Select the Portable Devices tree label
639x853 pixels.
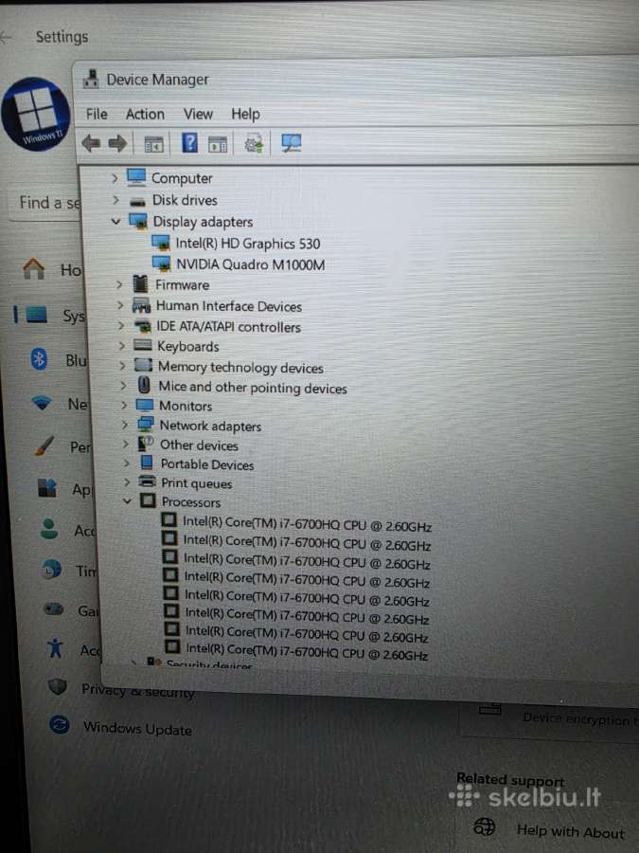coord(207,464)
